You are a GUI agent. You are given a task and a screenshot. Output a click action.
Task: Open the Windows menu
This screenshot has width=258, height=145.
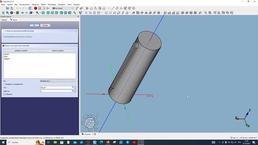pos(69,4)
